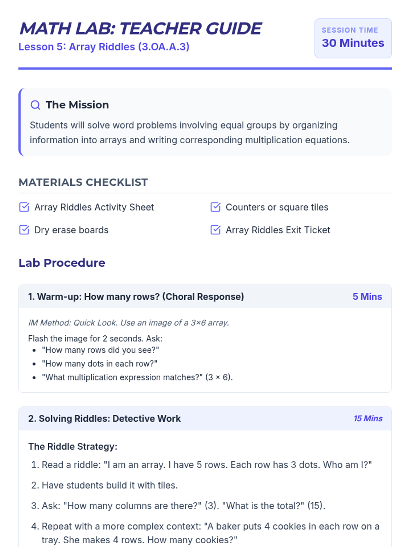This screenshot has width=410, height=547.
Task: Click the Session Time 30 Minutes badge
Action: tap(353, 38)
